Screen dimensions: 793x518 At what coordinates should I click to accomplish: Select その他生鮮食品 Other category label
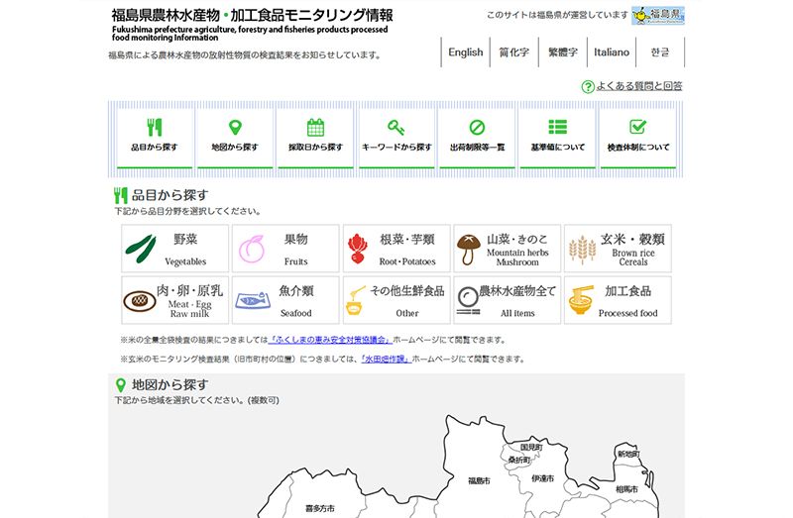point(407,301)
